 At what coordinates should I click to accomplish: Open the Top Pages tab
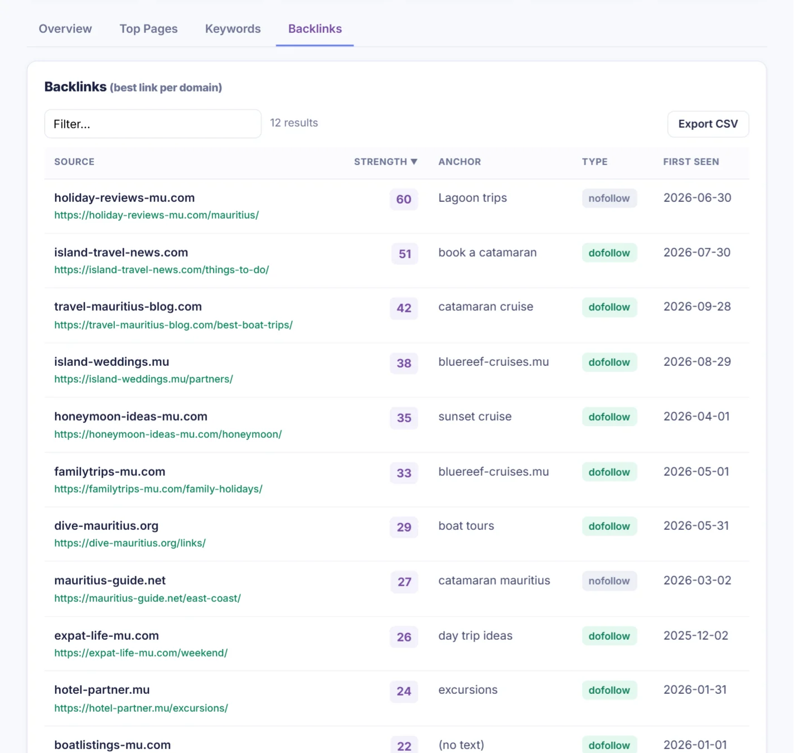pos(148,29)
